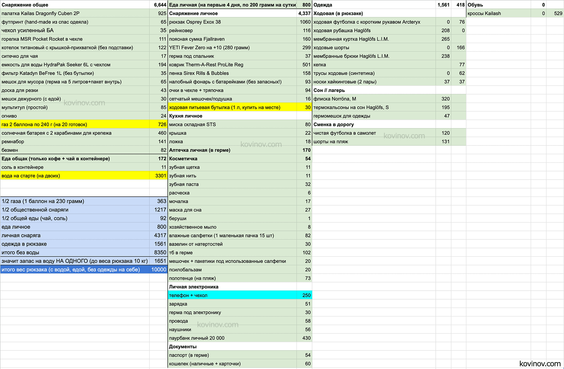Click the yellow 'вода на старте (на двоих)' cell

coord(75,176)
